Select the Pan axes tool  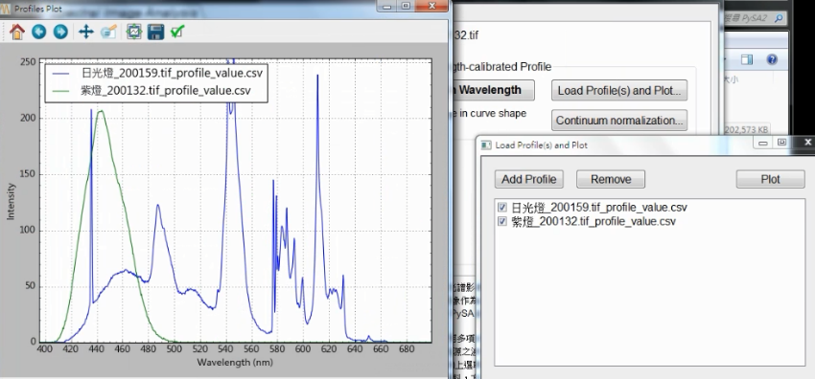click(x=85, y=32)
